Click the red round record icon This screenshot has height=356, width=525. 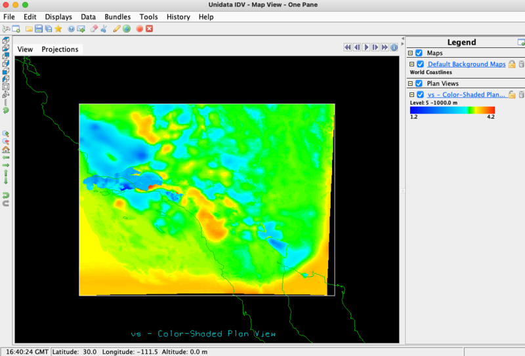coord(140,29)
